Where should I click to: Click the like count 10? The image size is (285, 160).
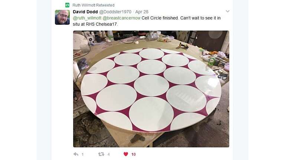point(134,154)
